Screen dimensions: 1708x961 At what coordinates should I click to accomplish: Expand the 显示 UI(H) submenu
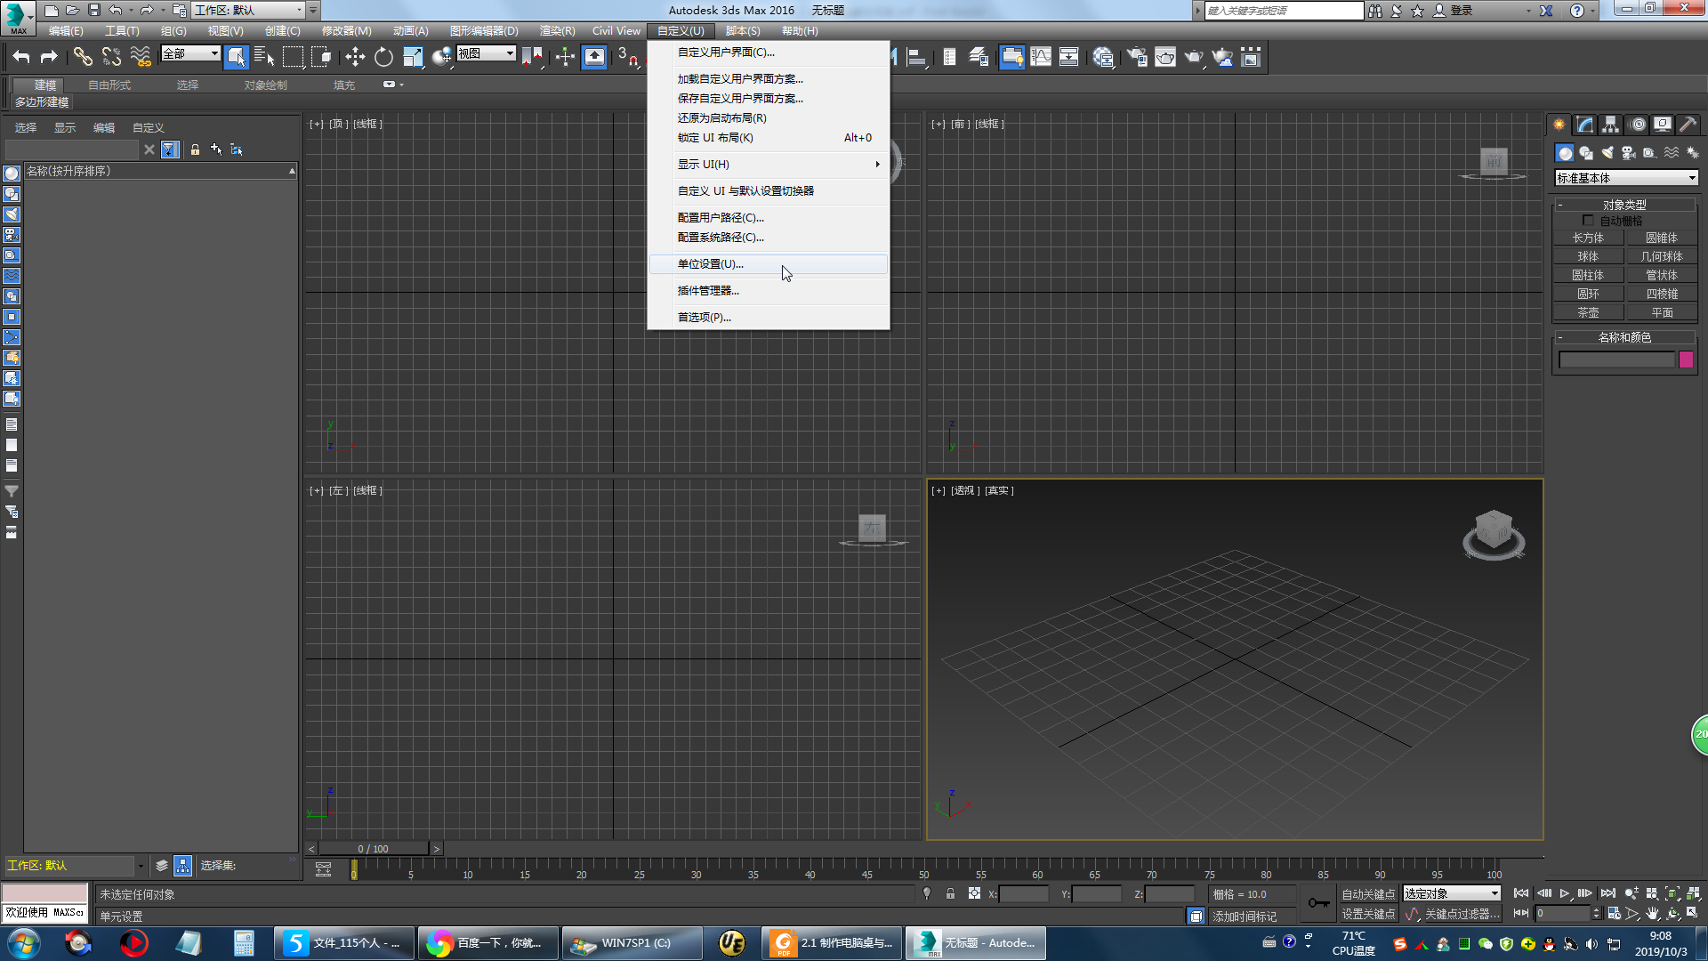(x=769, y=165)
